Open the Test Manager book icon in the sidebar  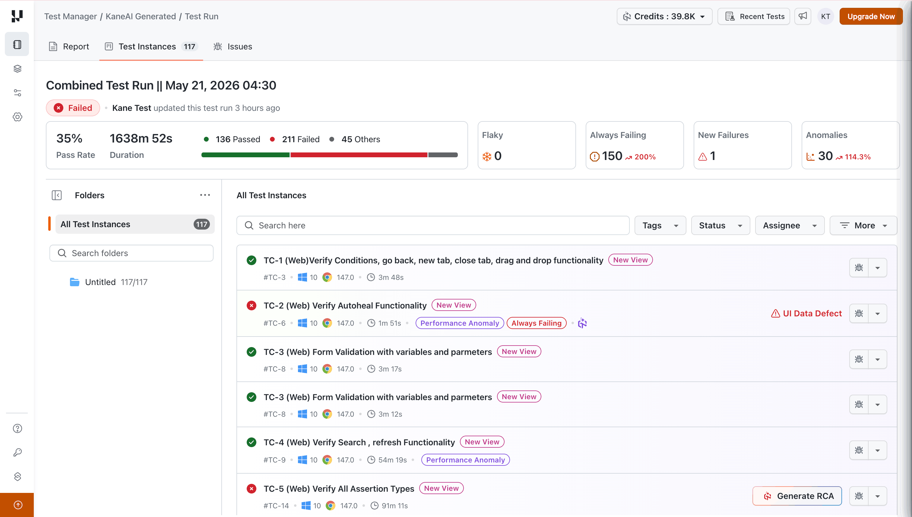[17, 44]
